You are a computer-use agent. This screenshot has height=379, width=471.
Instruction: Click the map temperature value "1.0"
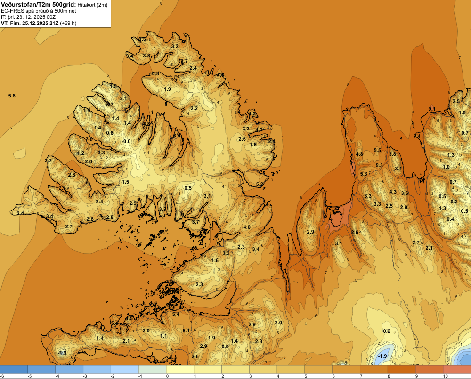point(446,167)
